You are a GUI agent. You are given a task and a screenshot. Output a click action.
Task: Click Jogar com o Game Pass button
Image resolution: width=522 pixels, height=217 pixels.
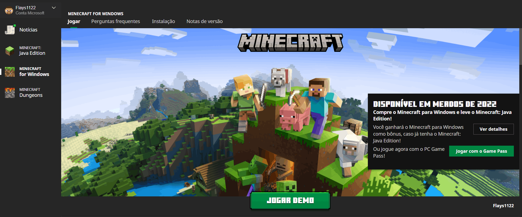[481, 151]
